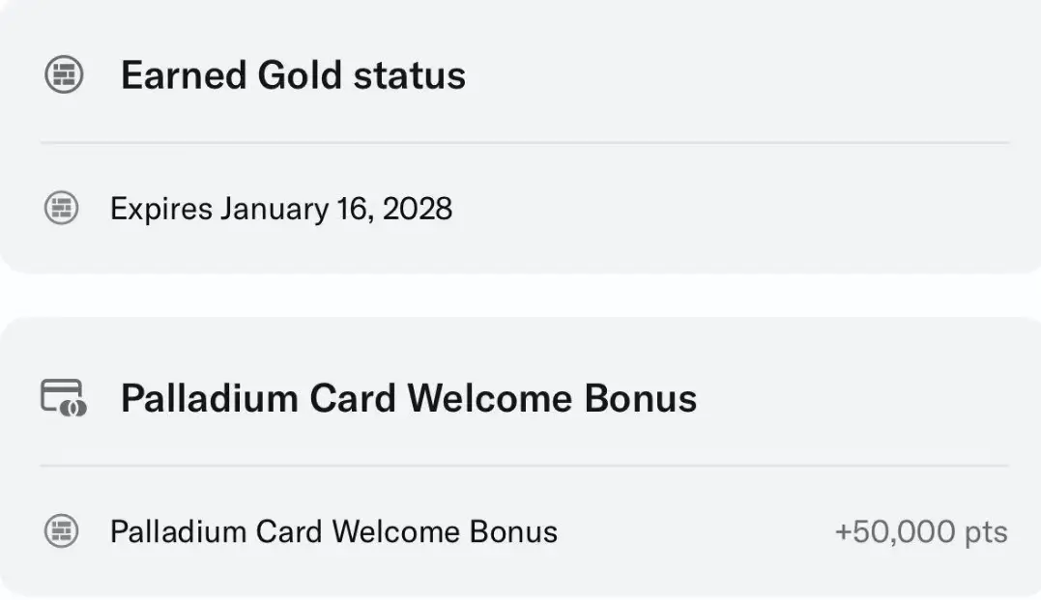Click the coin icon beside Earned Gold status
Viewport: 1041px width, 600px height.
click(64, 74)
